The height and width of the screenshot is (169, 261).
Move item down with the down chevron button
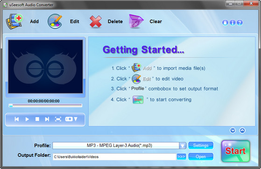point(233,130)
